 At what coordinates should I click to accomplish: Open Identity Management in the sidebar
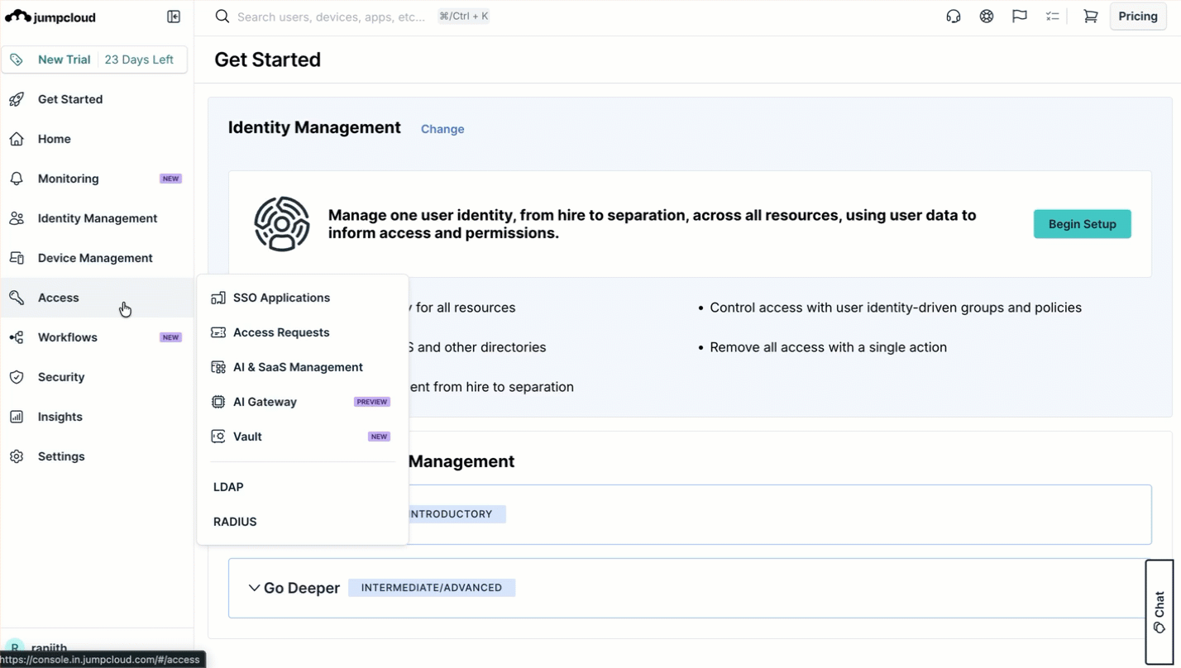tap(97, 218)
